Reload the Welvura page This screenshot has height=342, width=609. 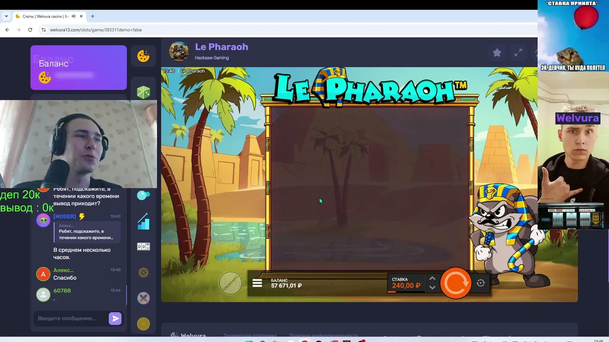(x=30, y=29)
